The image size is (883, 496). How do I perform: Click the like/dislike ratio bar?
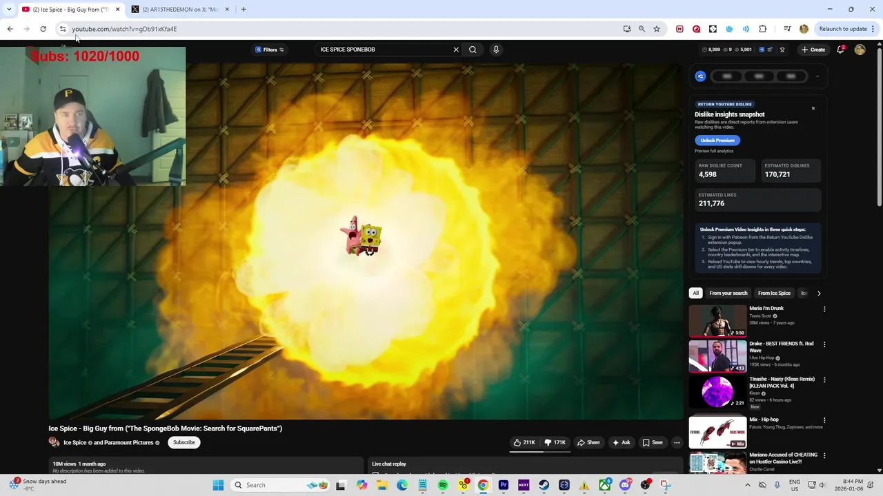pos(540,452)
